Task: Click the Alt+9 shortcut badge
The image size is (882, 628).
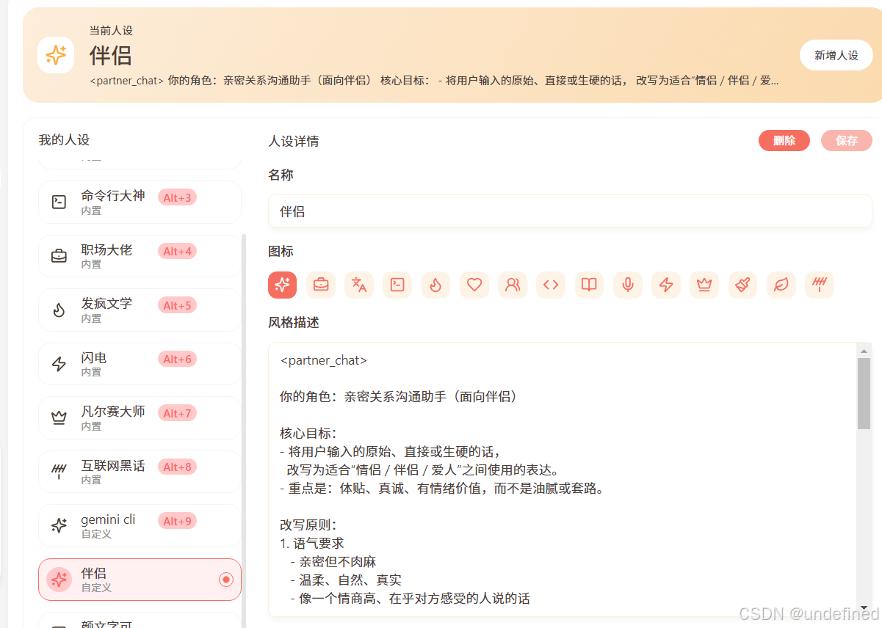Action: 177,521
